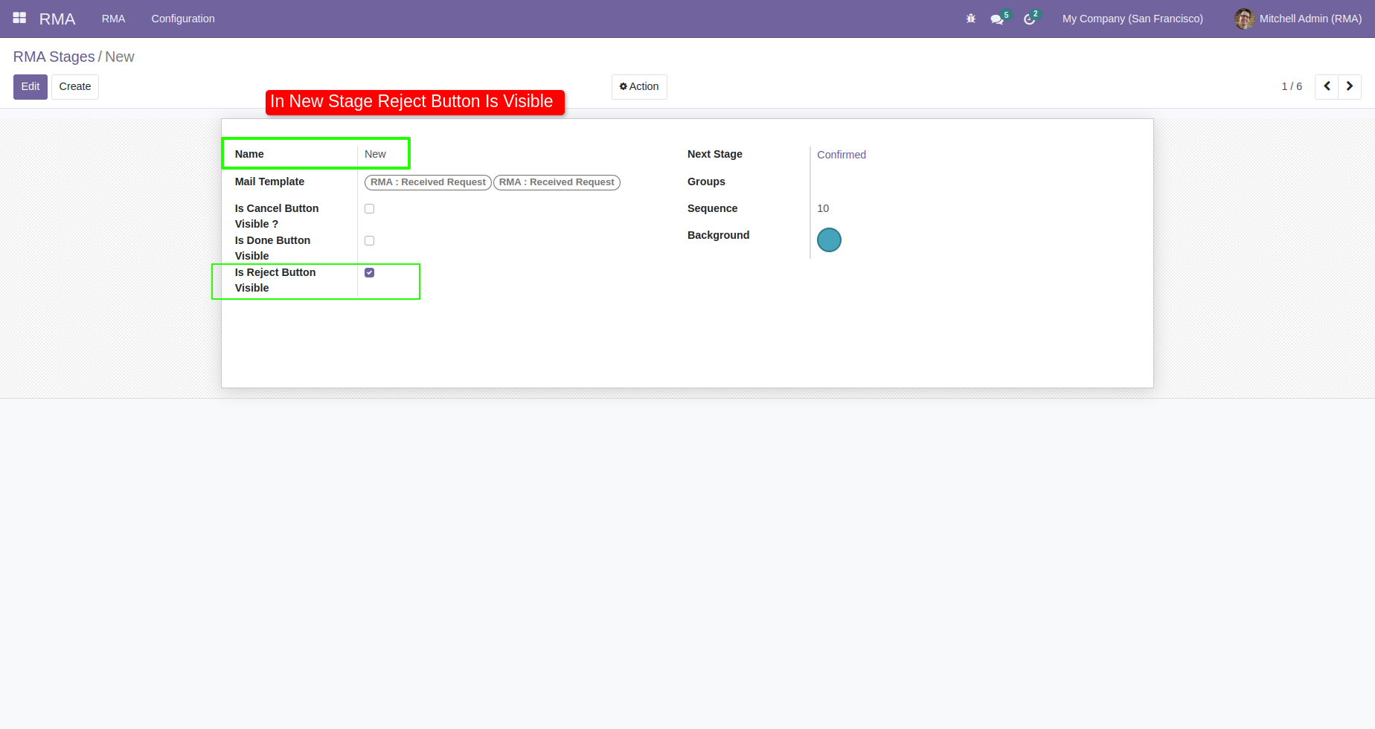Open the Confirmed next stage link
The image size is (1375, 729).
(842, 155)
